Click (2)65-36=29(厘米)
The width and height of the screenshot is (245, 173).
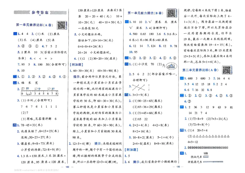(147, 107)
